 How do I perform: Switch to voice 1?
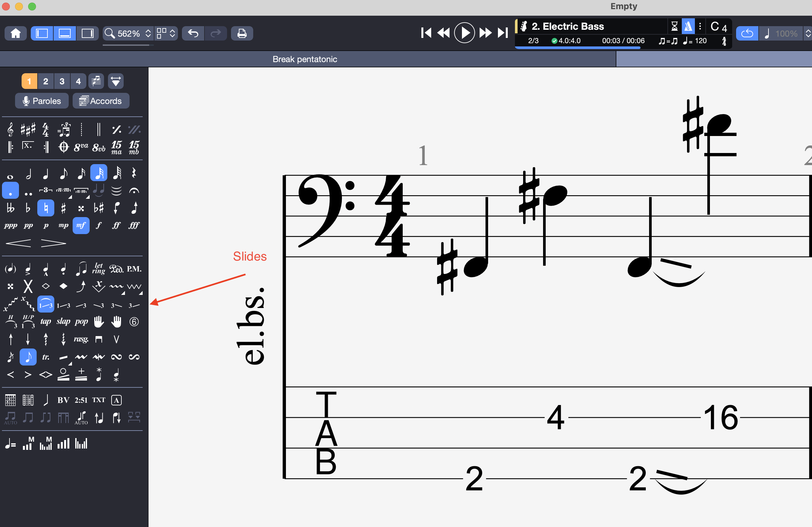click(x=29, y=81)
